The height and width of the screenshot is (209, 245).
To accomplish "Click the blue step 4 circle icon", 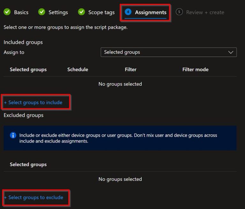I will pyautogui.click(x=128, y=12).
